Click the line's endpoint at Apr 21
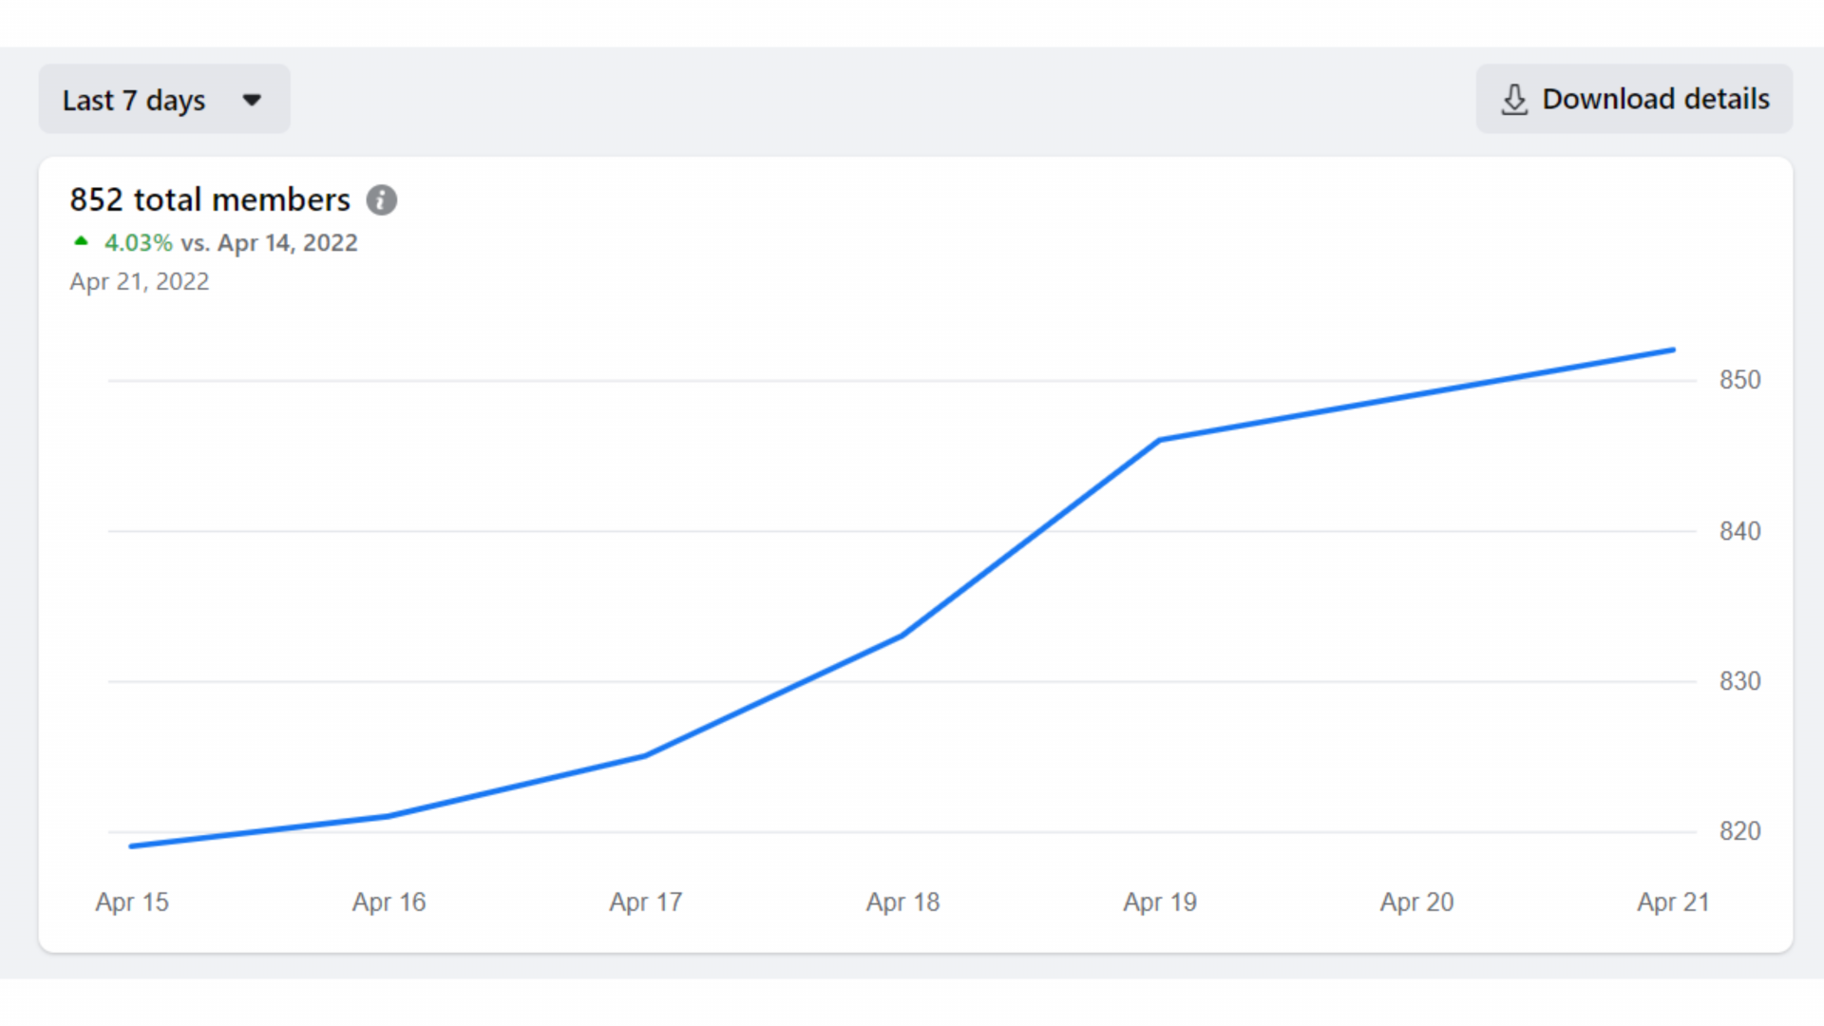 [x=1673, y=350]
